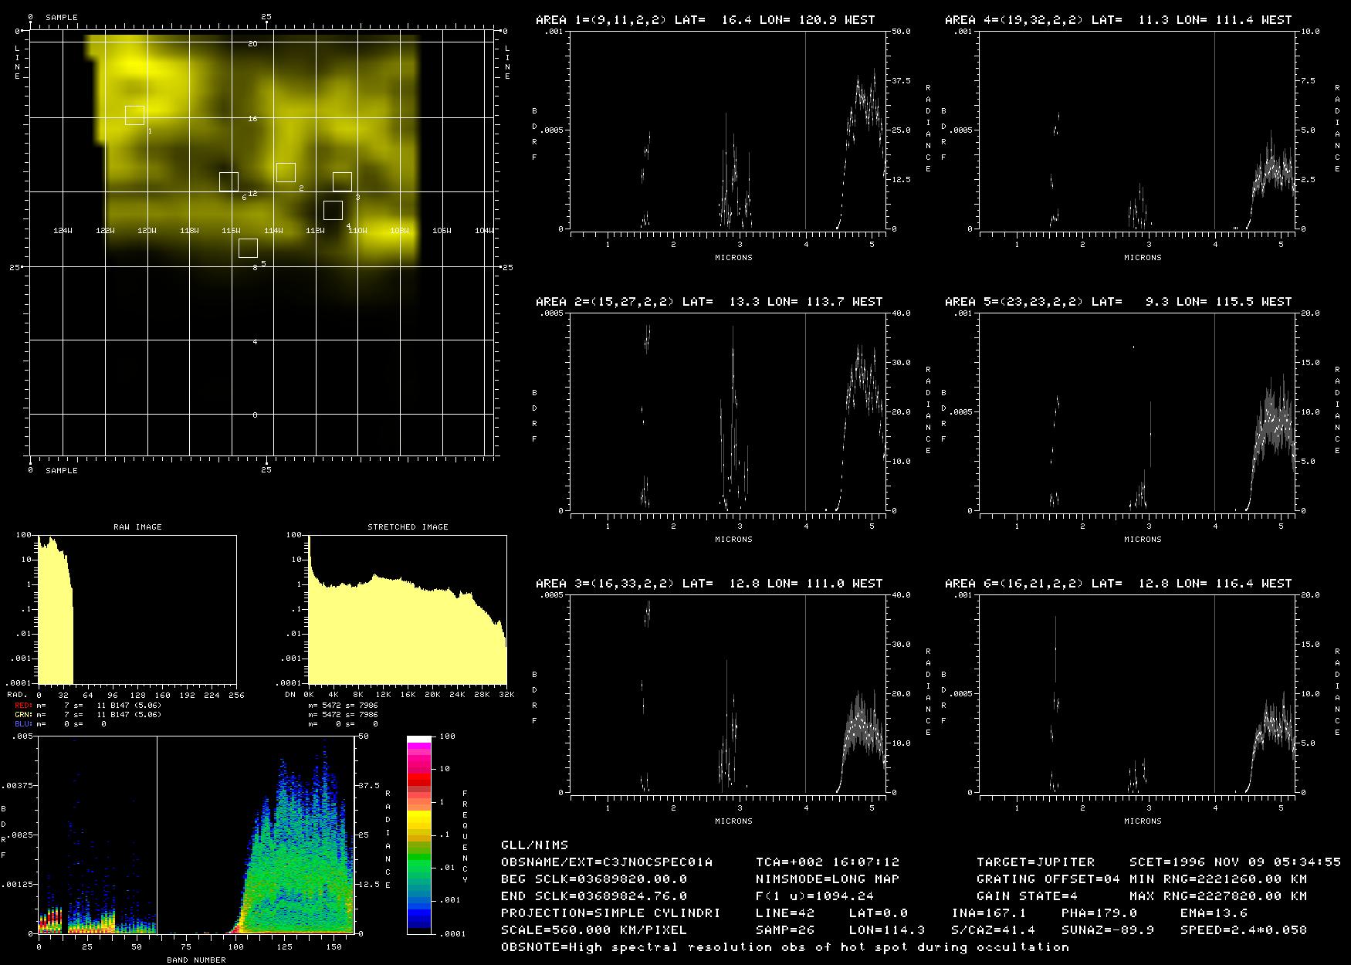Select the AREA 6 spectrum plot
The height and width of the screenshot is (965, 1351).
coord(1137,694)
